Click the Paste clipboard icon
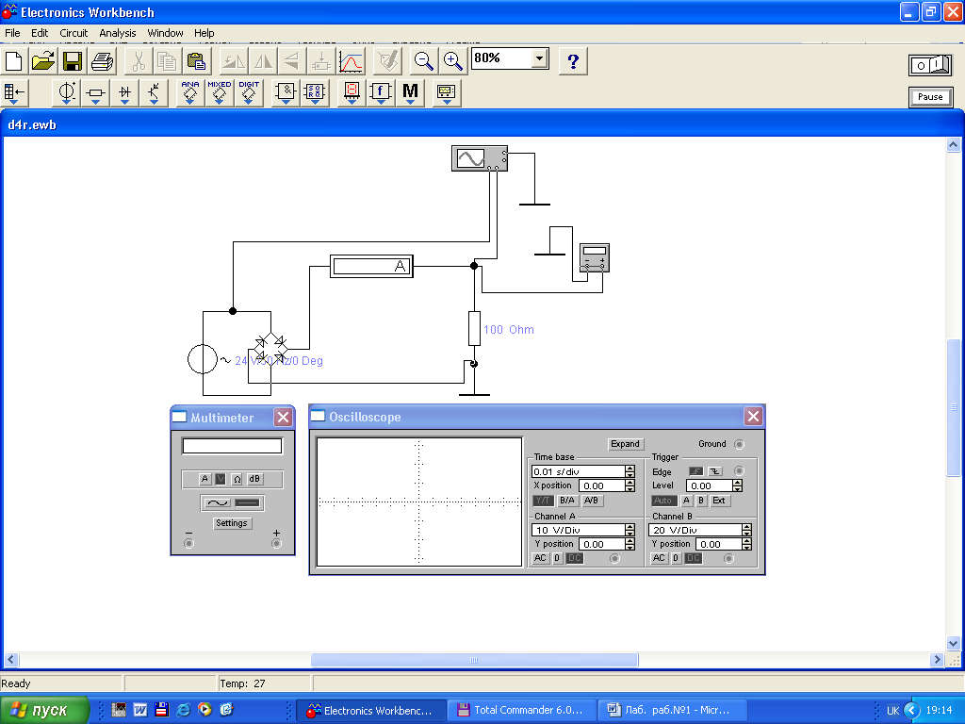 (196, 61)
